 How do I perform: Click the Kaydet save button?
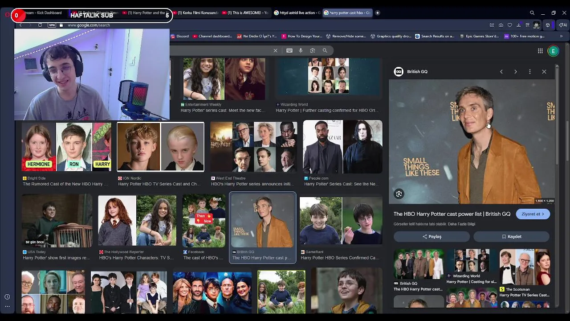[x=511, y=237]
